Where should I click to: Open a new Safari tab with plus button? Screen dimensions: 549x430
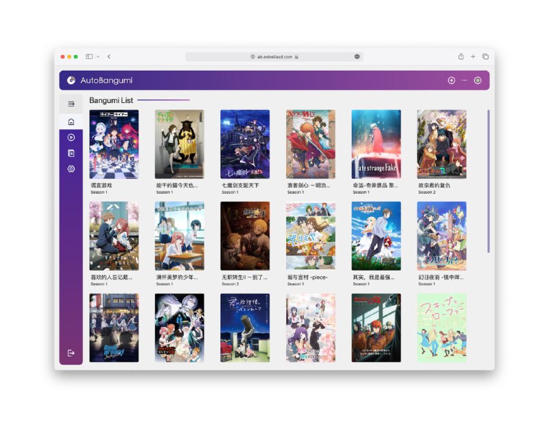pos(473,56)
